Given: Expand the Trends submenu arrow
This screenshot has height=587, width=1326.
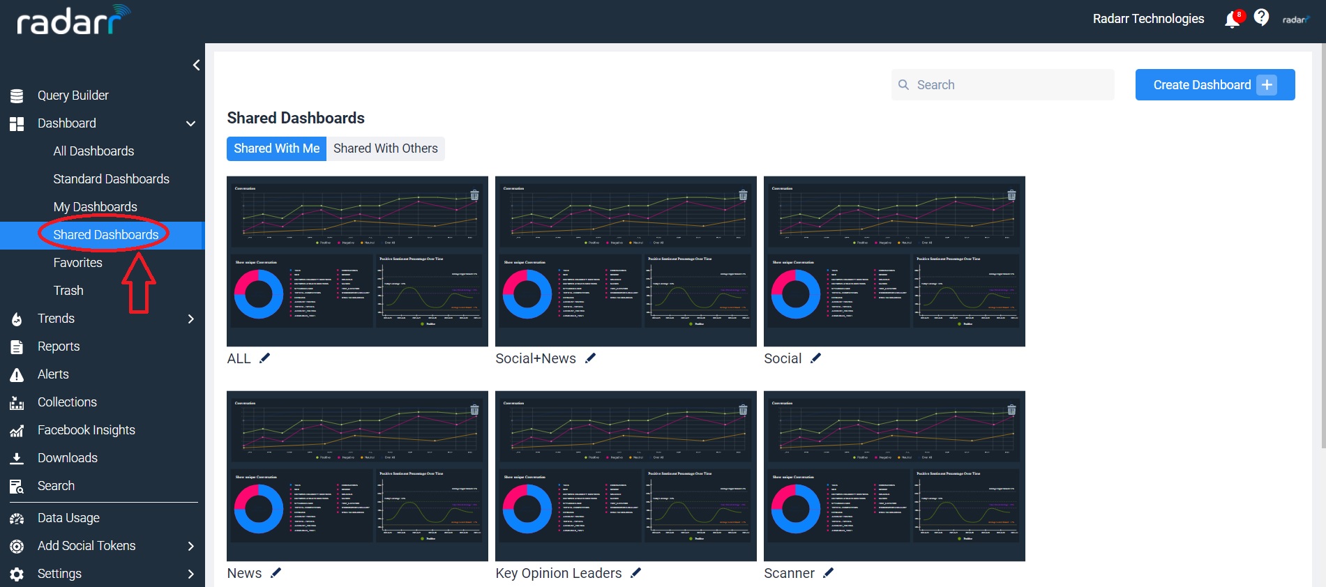Looking at the screenshot, I should pos(191,319).
